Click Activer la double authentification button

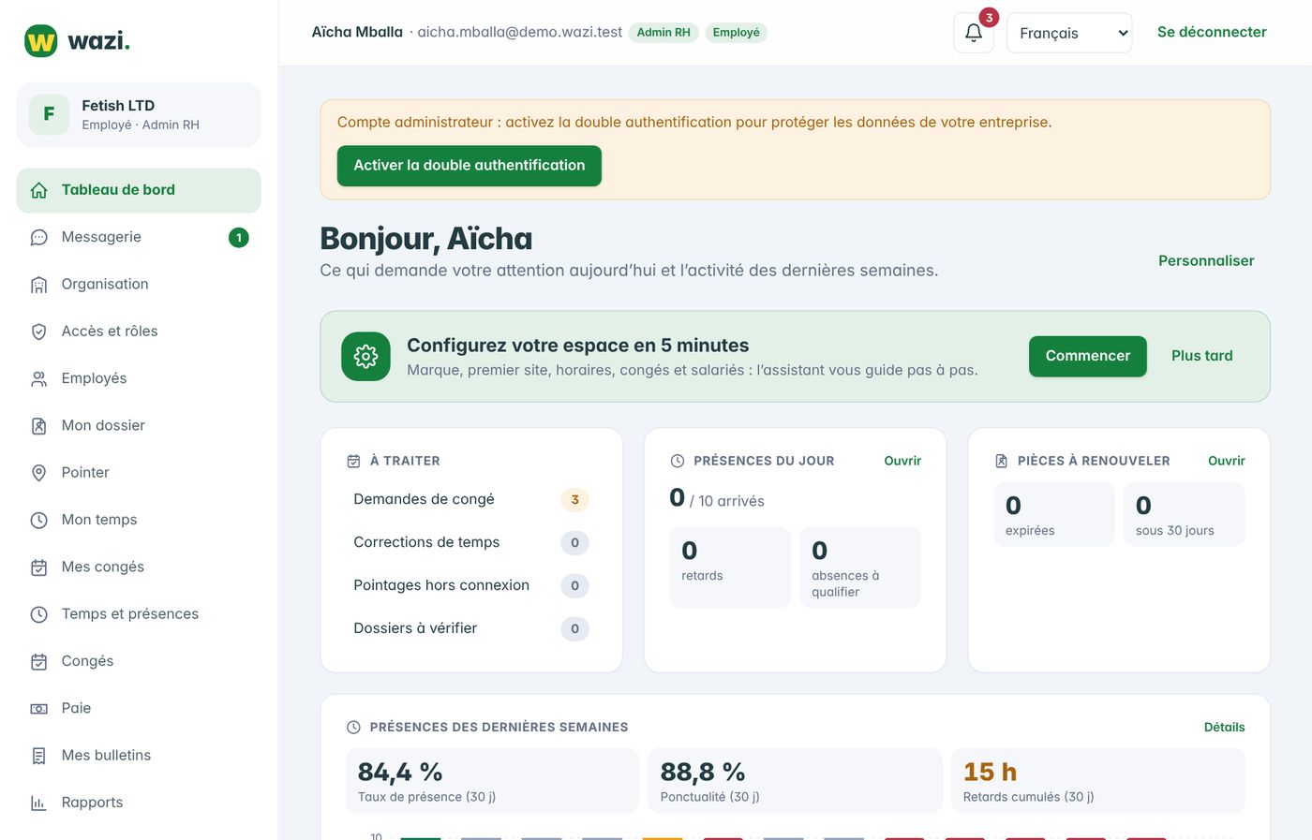(x=470, y=166)
